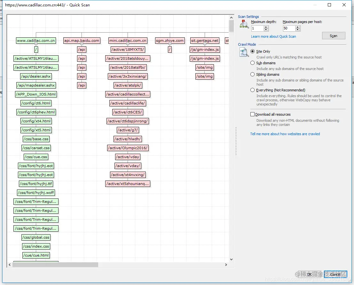
Task: Click the Maximum depth input field
Action: (x=258, y=28)
